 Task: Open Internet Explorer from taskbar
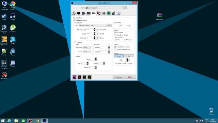click(x=9, y=121)
